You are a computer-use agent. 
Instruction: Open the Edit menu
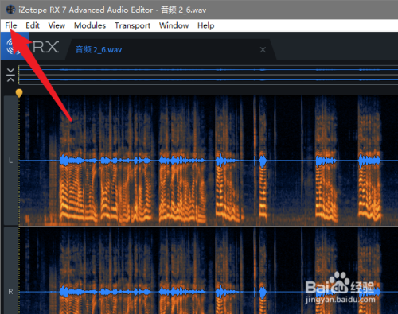tap(33, 25)
